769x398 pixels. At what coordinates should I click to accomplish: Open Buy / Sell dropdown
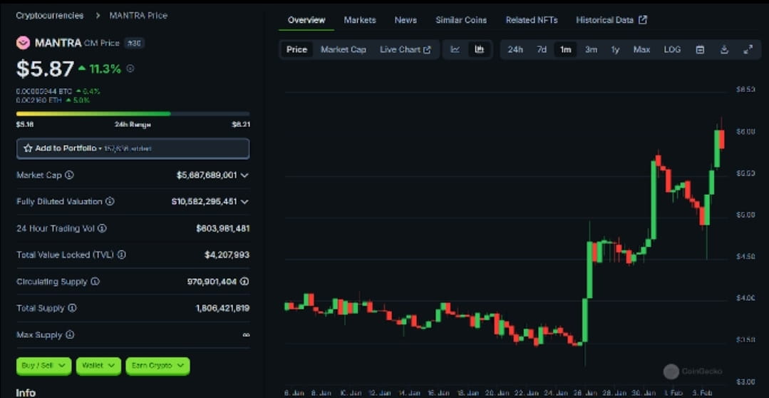coord(43,366)
